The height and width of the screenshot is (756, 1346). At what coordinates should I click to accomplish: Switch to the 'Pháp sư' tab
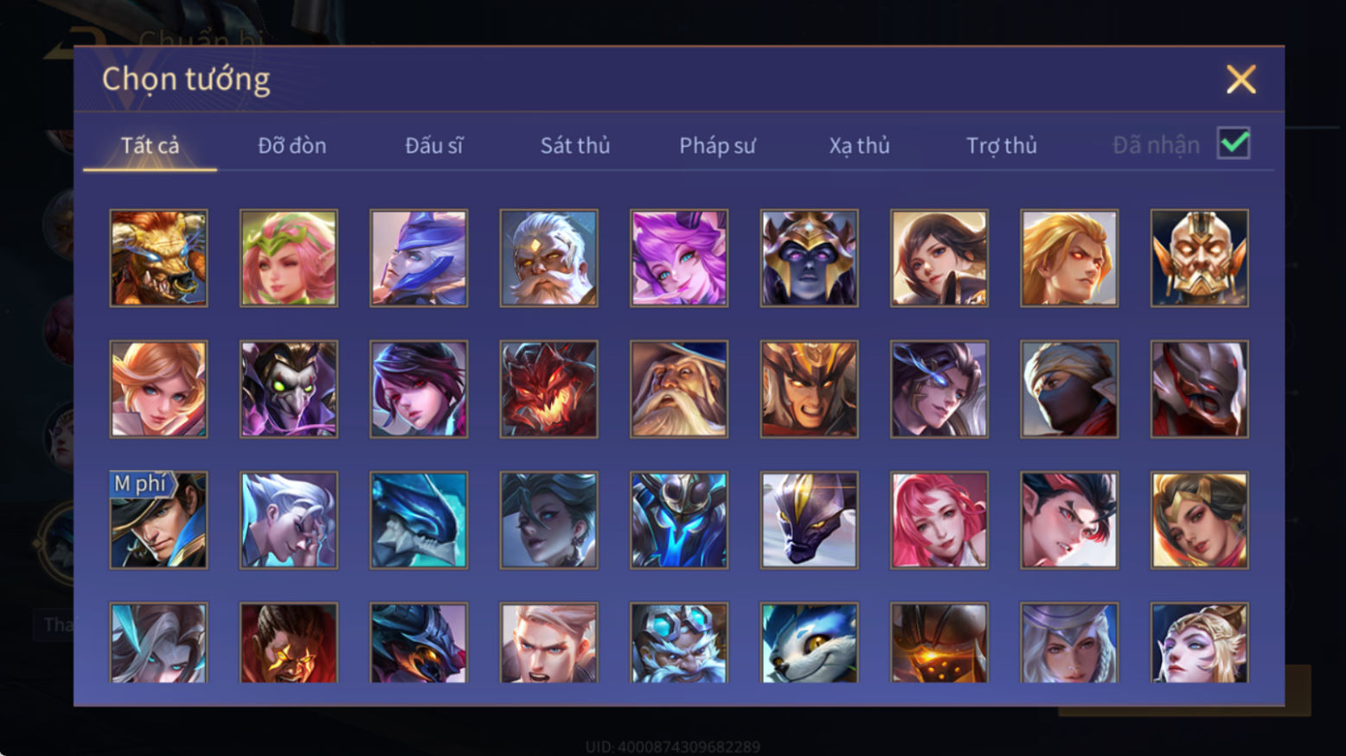717,145
